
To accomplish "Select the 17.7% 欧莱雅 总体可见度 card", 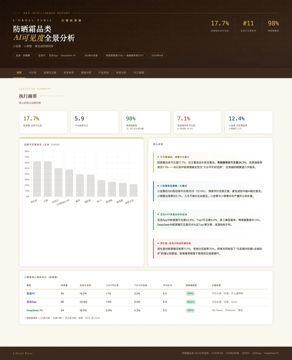I will (x=43, y=122).
